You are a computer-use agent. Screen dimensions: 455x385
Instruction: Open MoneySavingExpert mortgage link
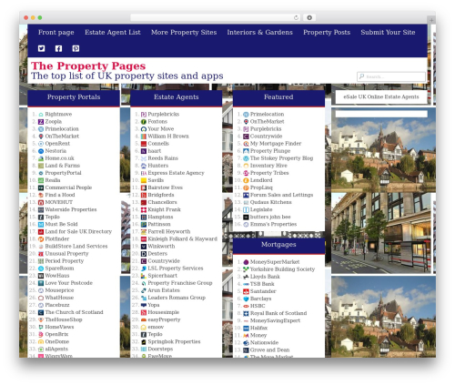[x=275, y=320]
